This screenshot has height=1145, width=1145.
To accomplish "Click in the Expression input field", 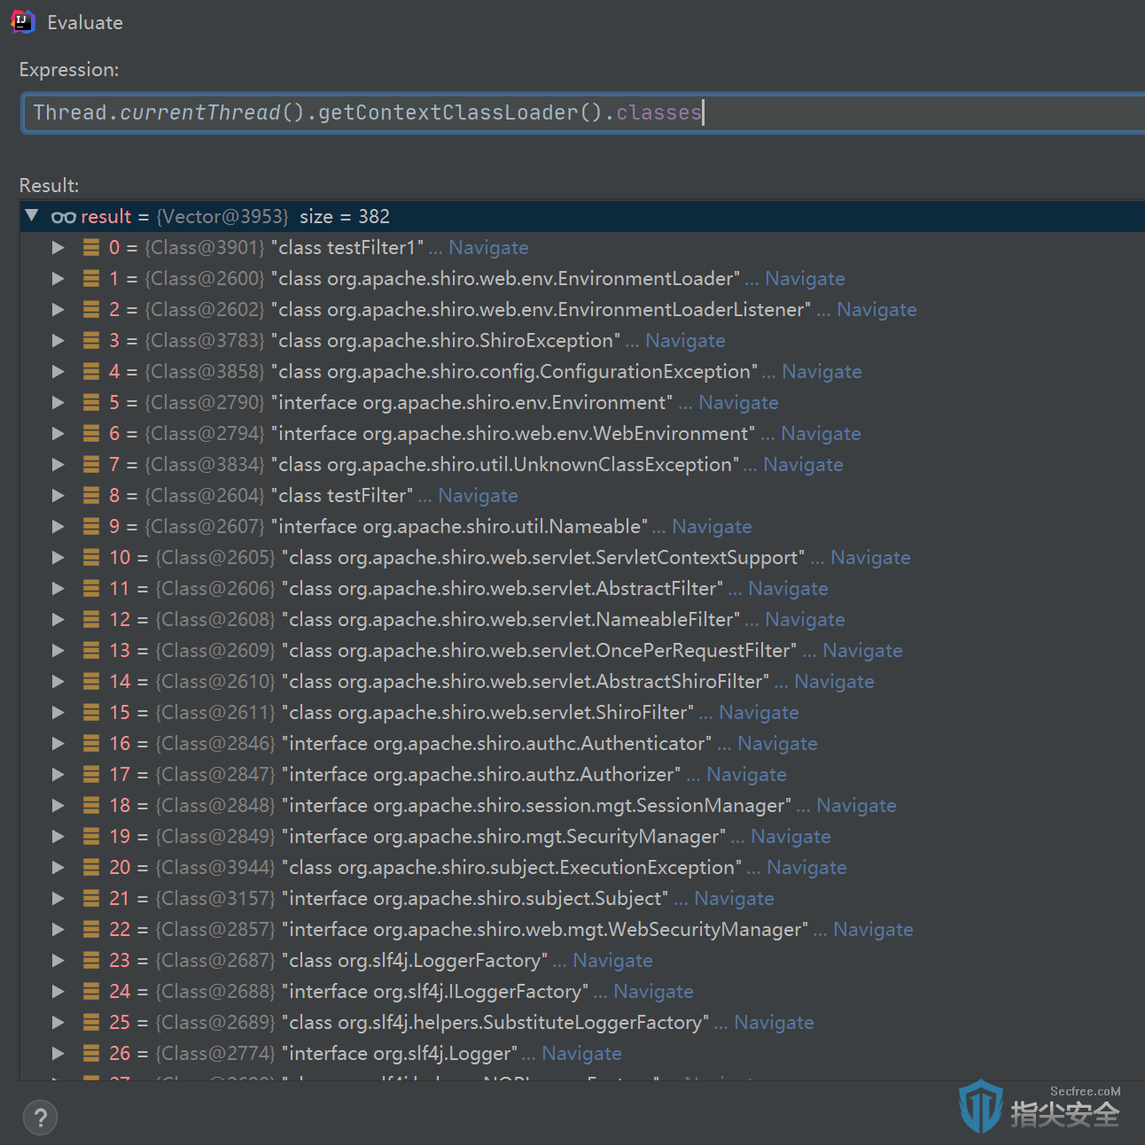I will coord(583,112).
